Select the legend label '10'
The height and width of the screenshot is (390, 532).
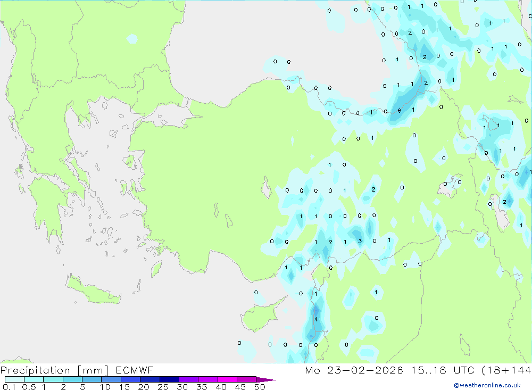(x=105, y=387)
